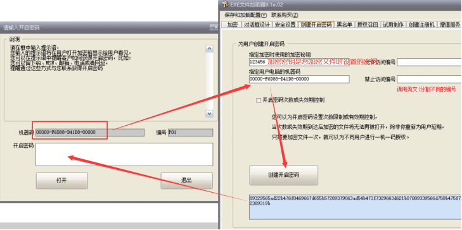Go to the 授权召回 tab

pyautogui.click(x=368, y=25)
